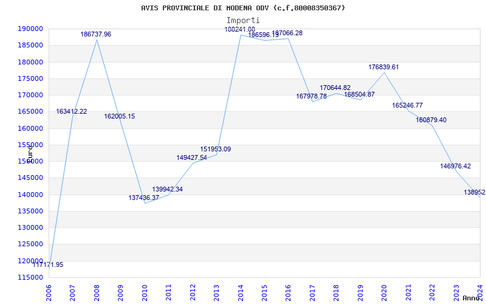The image size is (486, 304).
Task: Click the line low point at 2010
Action: (x=145, y=203)
